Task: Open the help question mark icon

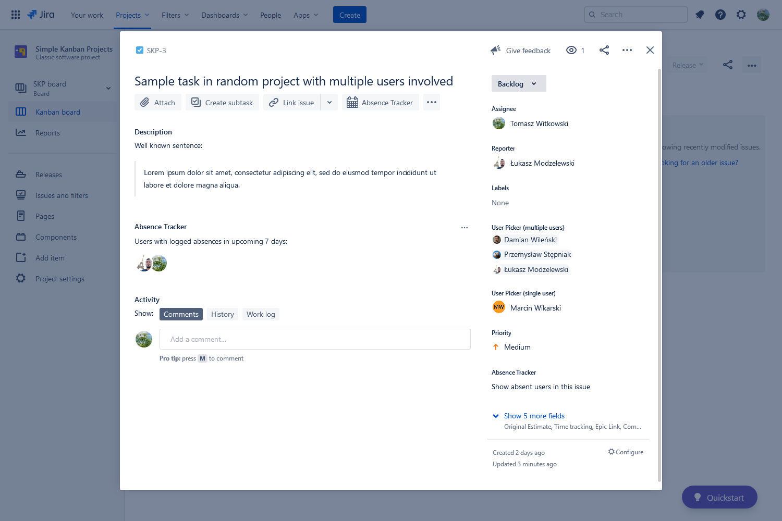Action: [x=720, y=15]
